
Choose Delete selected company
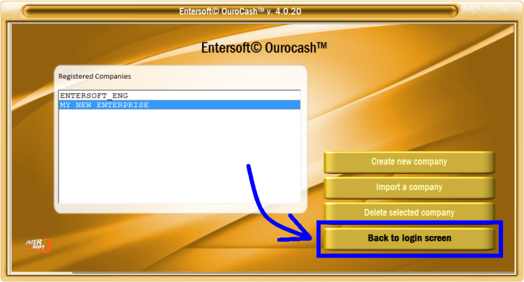409,212
